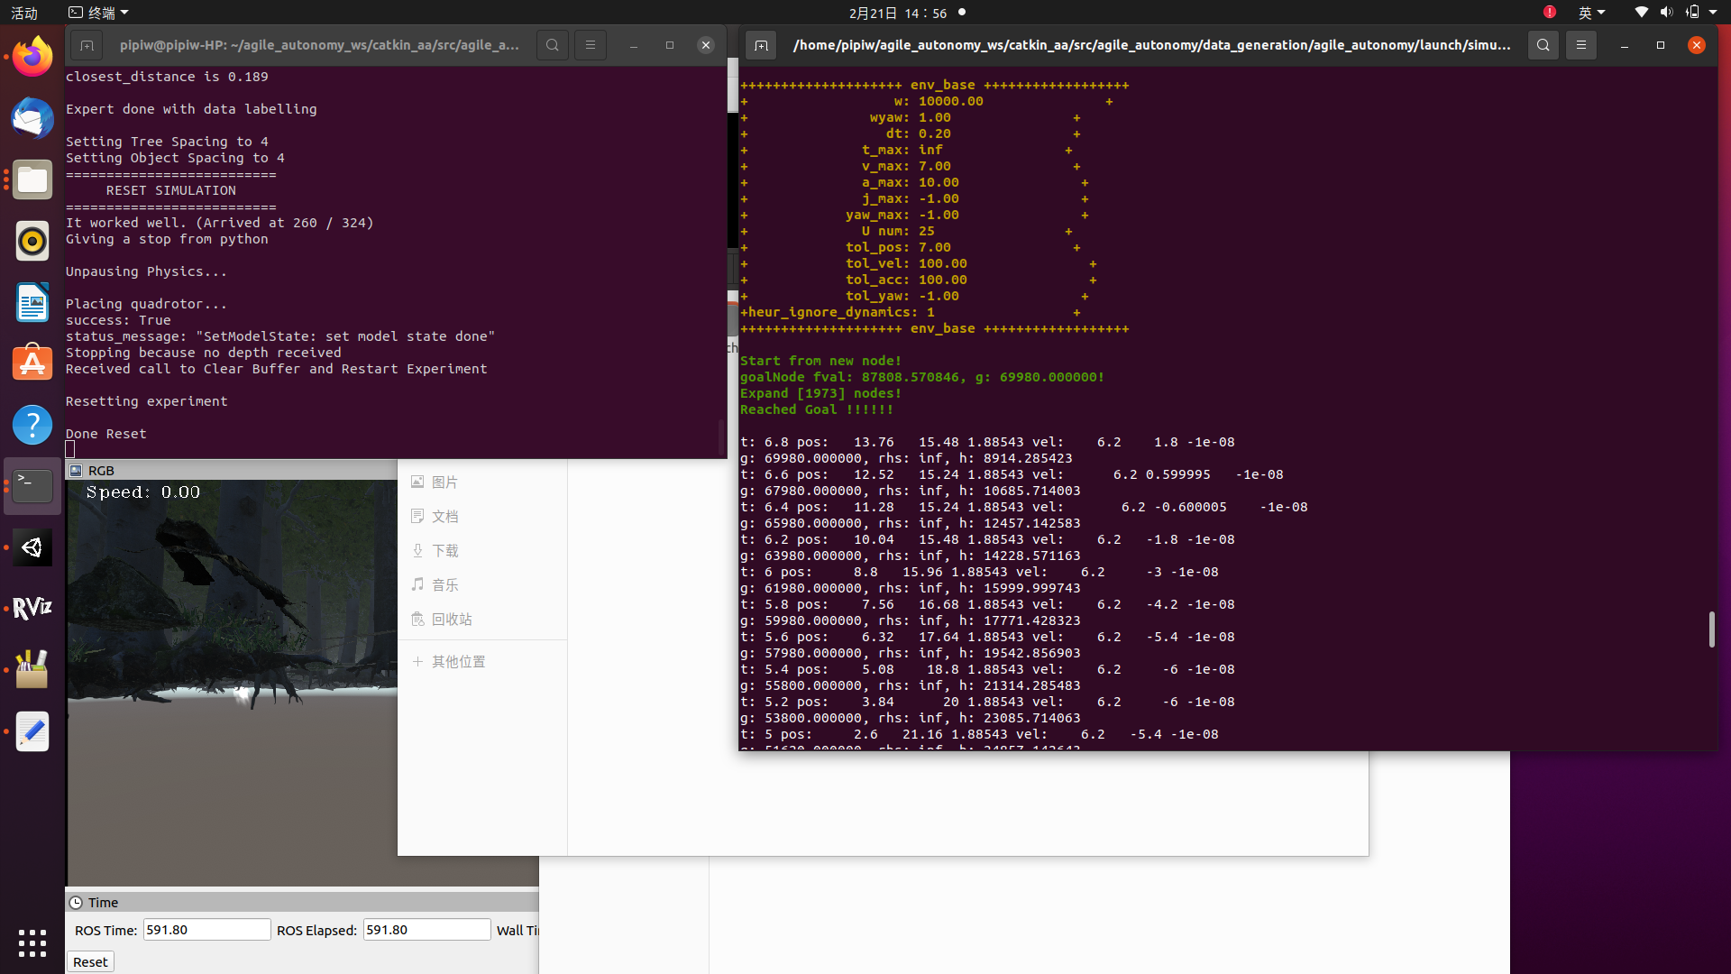Image resolution: width=1731 pixels, height=974 pixels.
Task: Expand the 终端 app menu dropdown
Action: (99, 13)
